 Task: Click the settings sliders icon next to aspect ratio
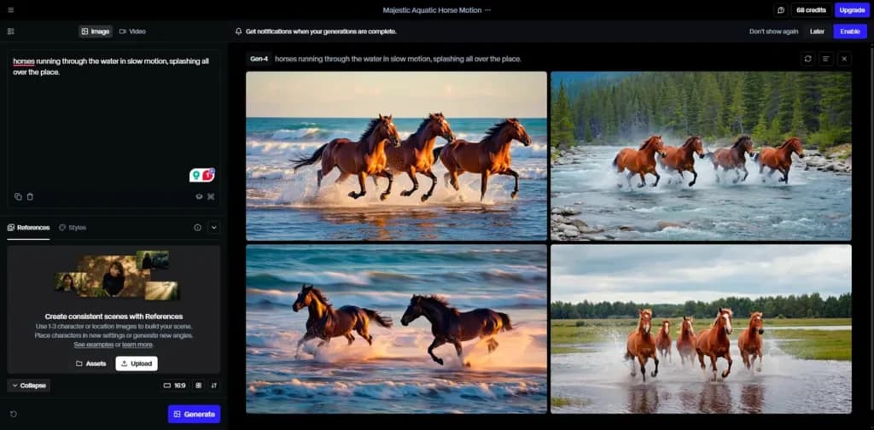point(214,386)
